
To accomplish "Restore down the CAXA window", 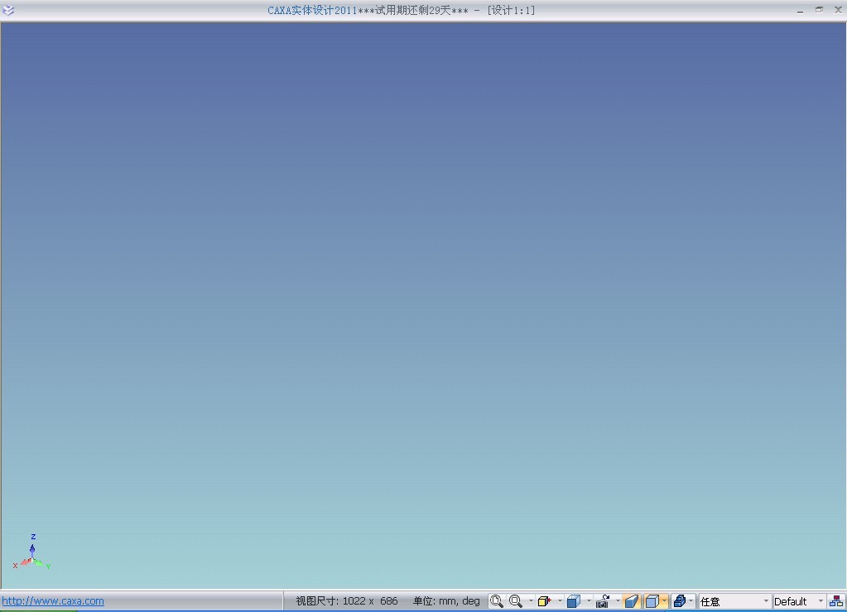I will [819, 10].
